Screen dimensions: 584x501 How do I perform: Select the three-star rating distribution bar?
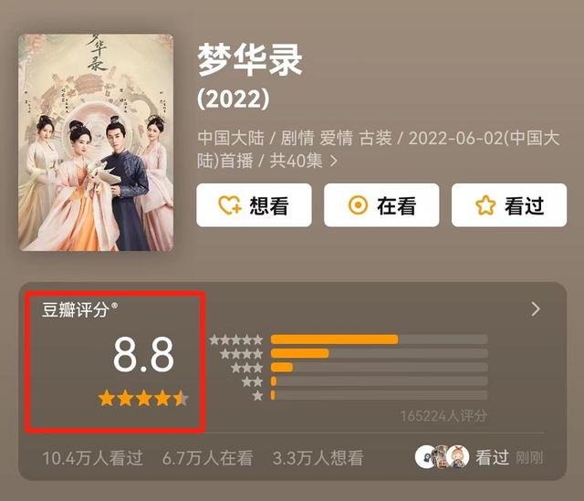point(380,367)
